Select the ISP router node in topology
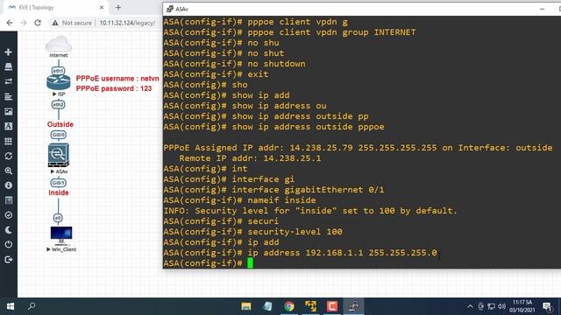The image size is (561, 315). click(x=59, y=82)
